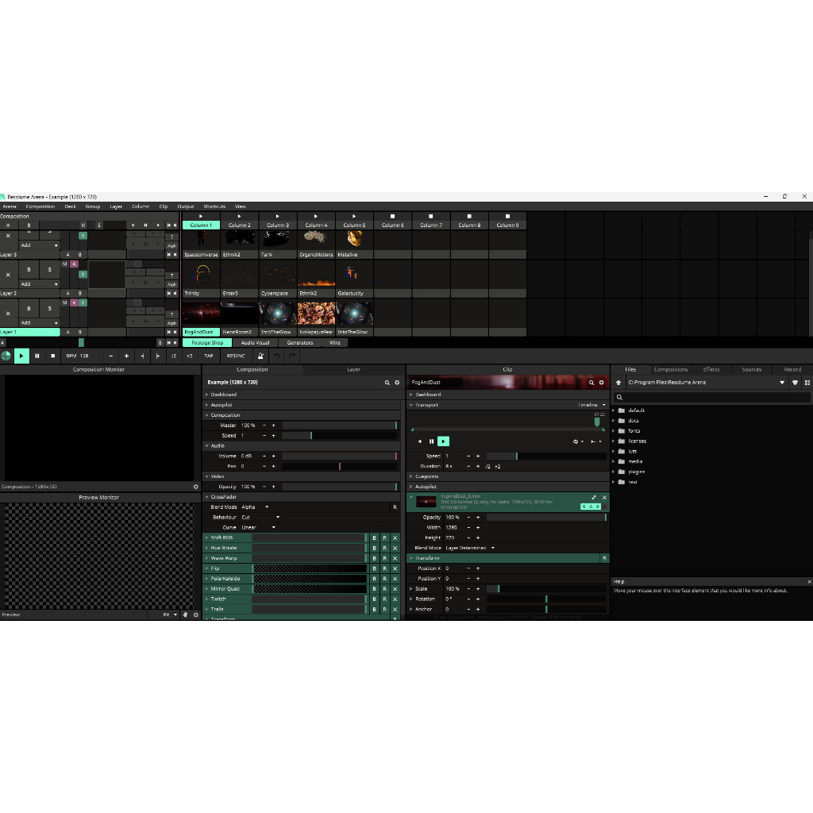Click the expand icon on FogAndDust_3.mov source
Image resolution: width=813 pixels, height=813 pixels.
point(594,498)
